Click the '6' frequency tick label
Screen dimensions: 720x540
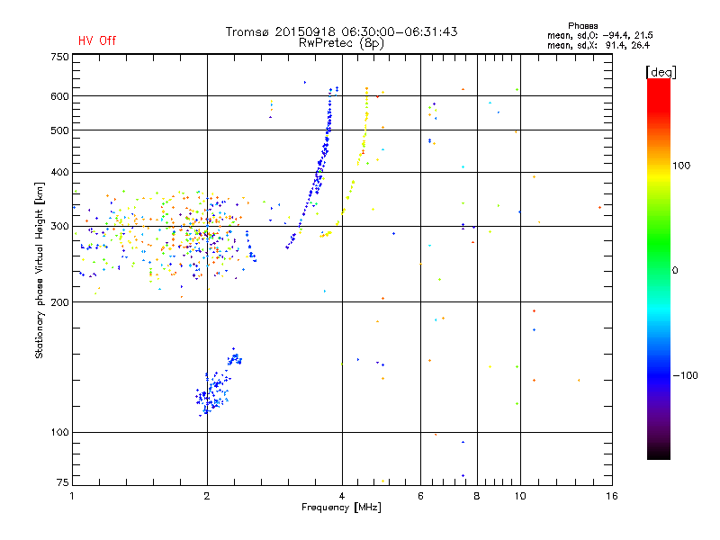click(x=420, y=496)
